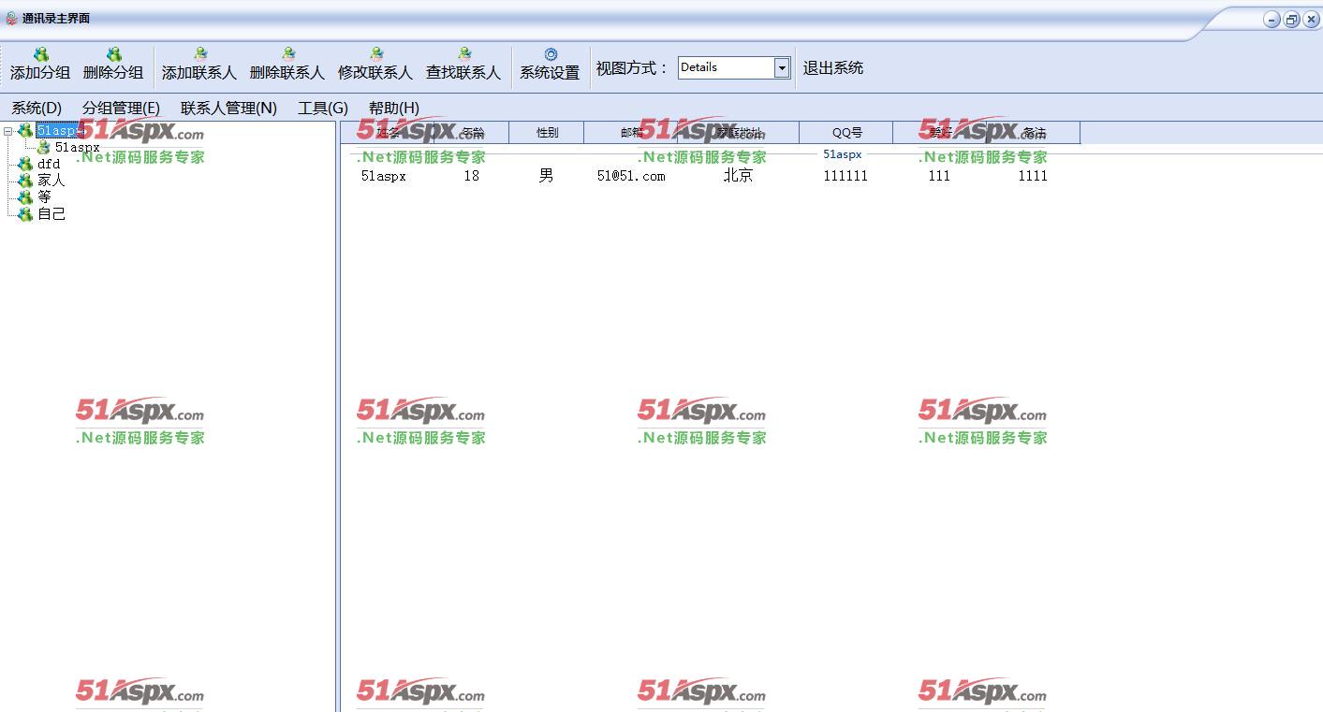1323x712 pixels.
Task: Launch 查找联系人 (find contact) from the toolbar
Action: (x=463, y=64)
